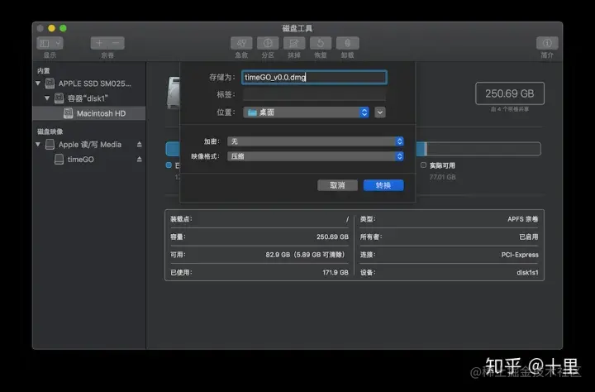The width and height of the screenshot is (595, 392).
Task: Collapse the APPLE SSD disclosure triangle
Action: pos(38,84)
